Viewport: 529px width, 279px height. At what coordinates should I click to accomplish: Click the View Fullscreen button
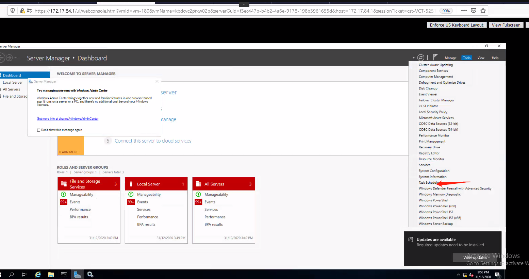pos(506,25)
